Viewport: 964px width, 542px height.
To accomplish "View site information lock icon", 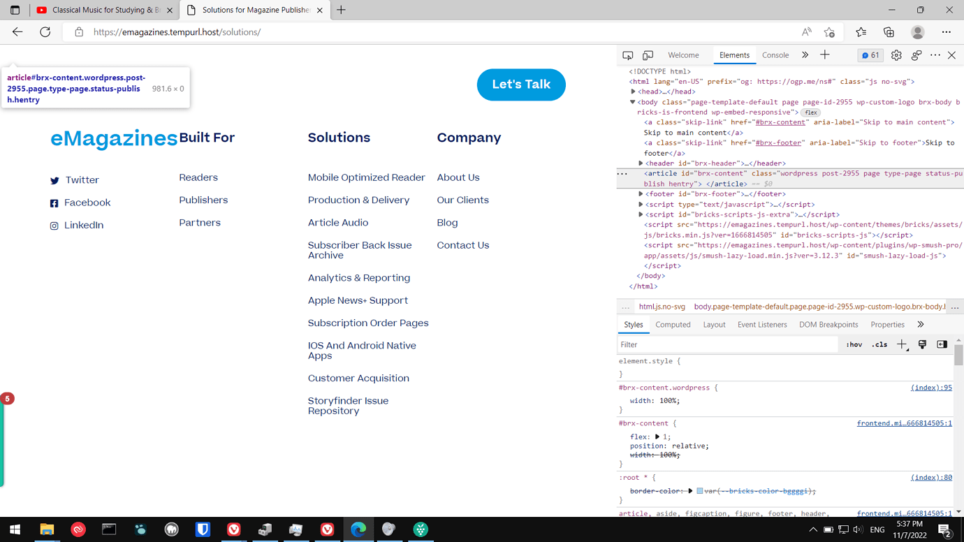I will coord(79,32).
